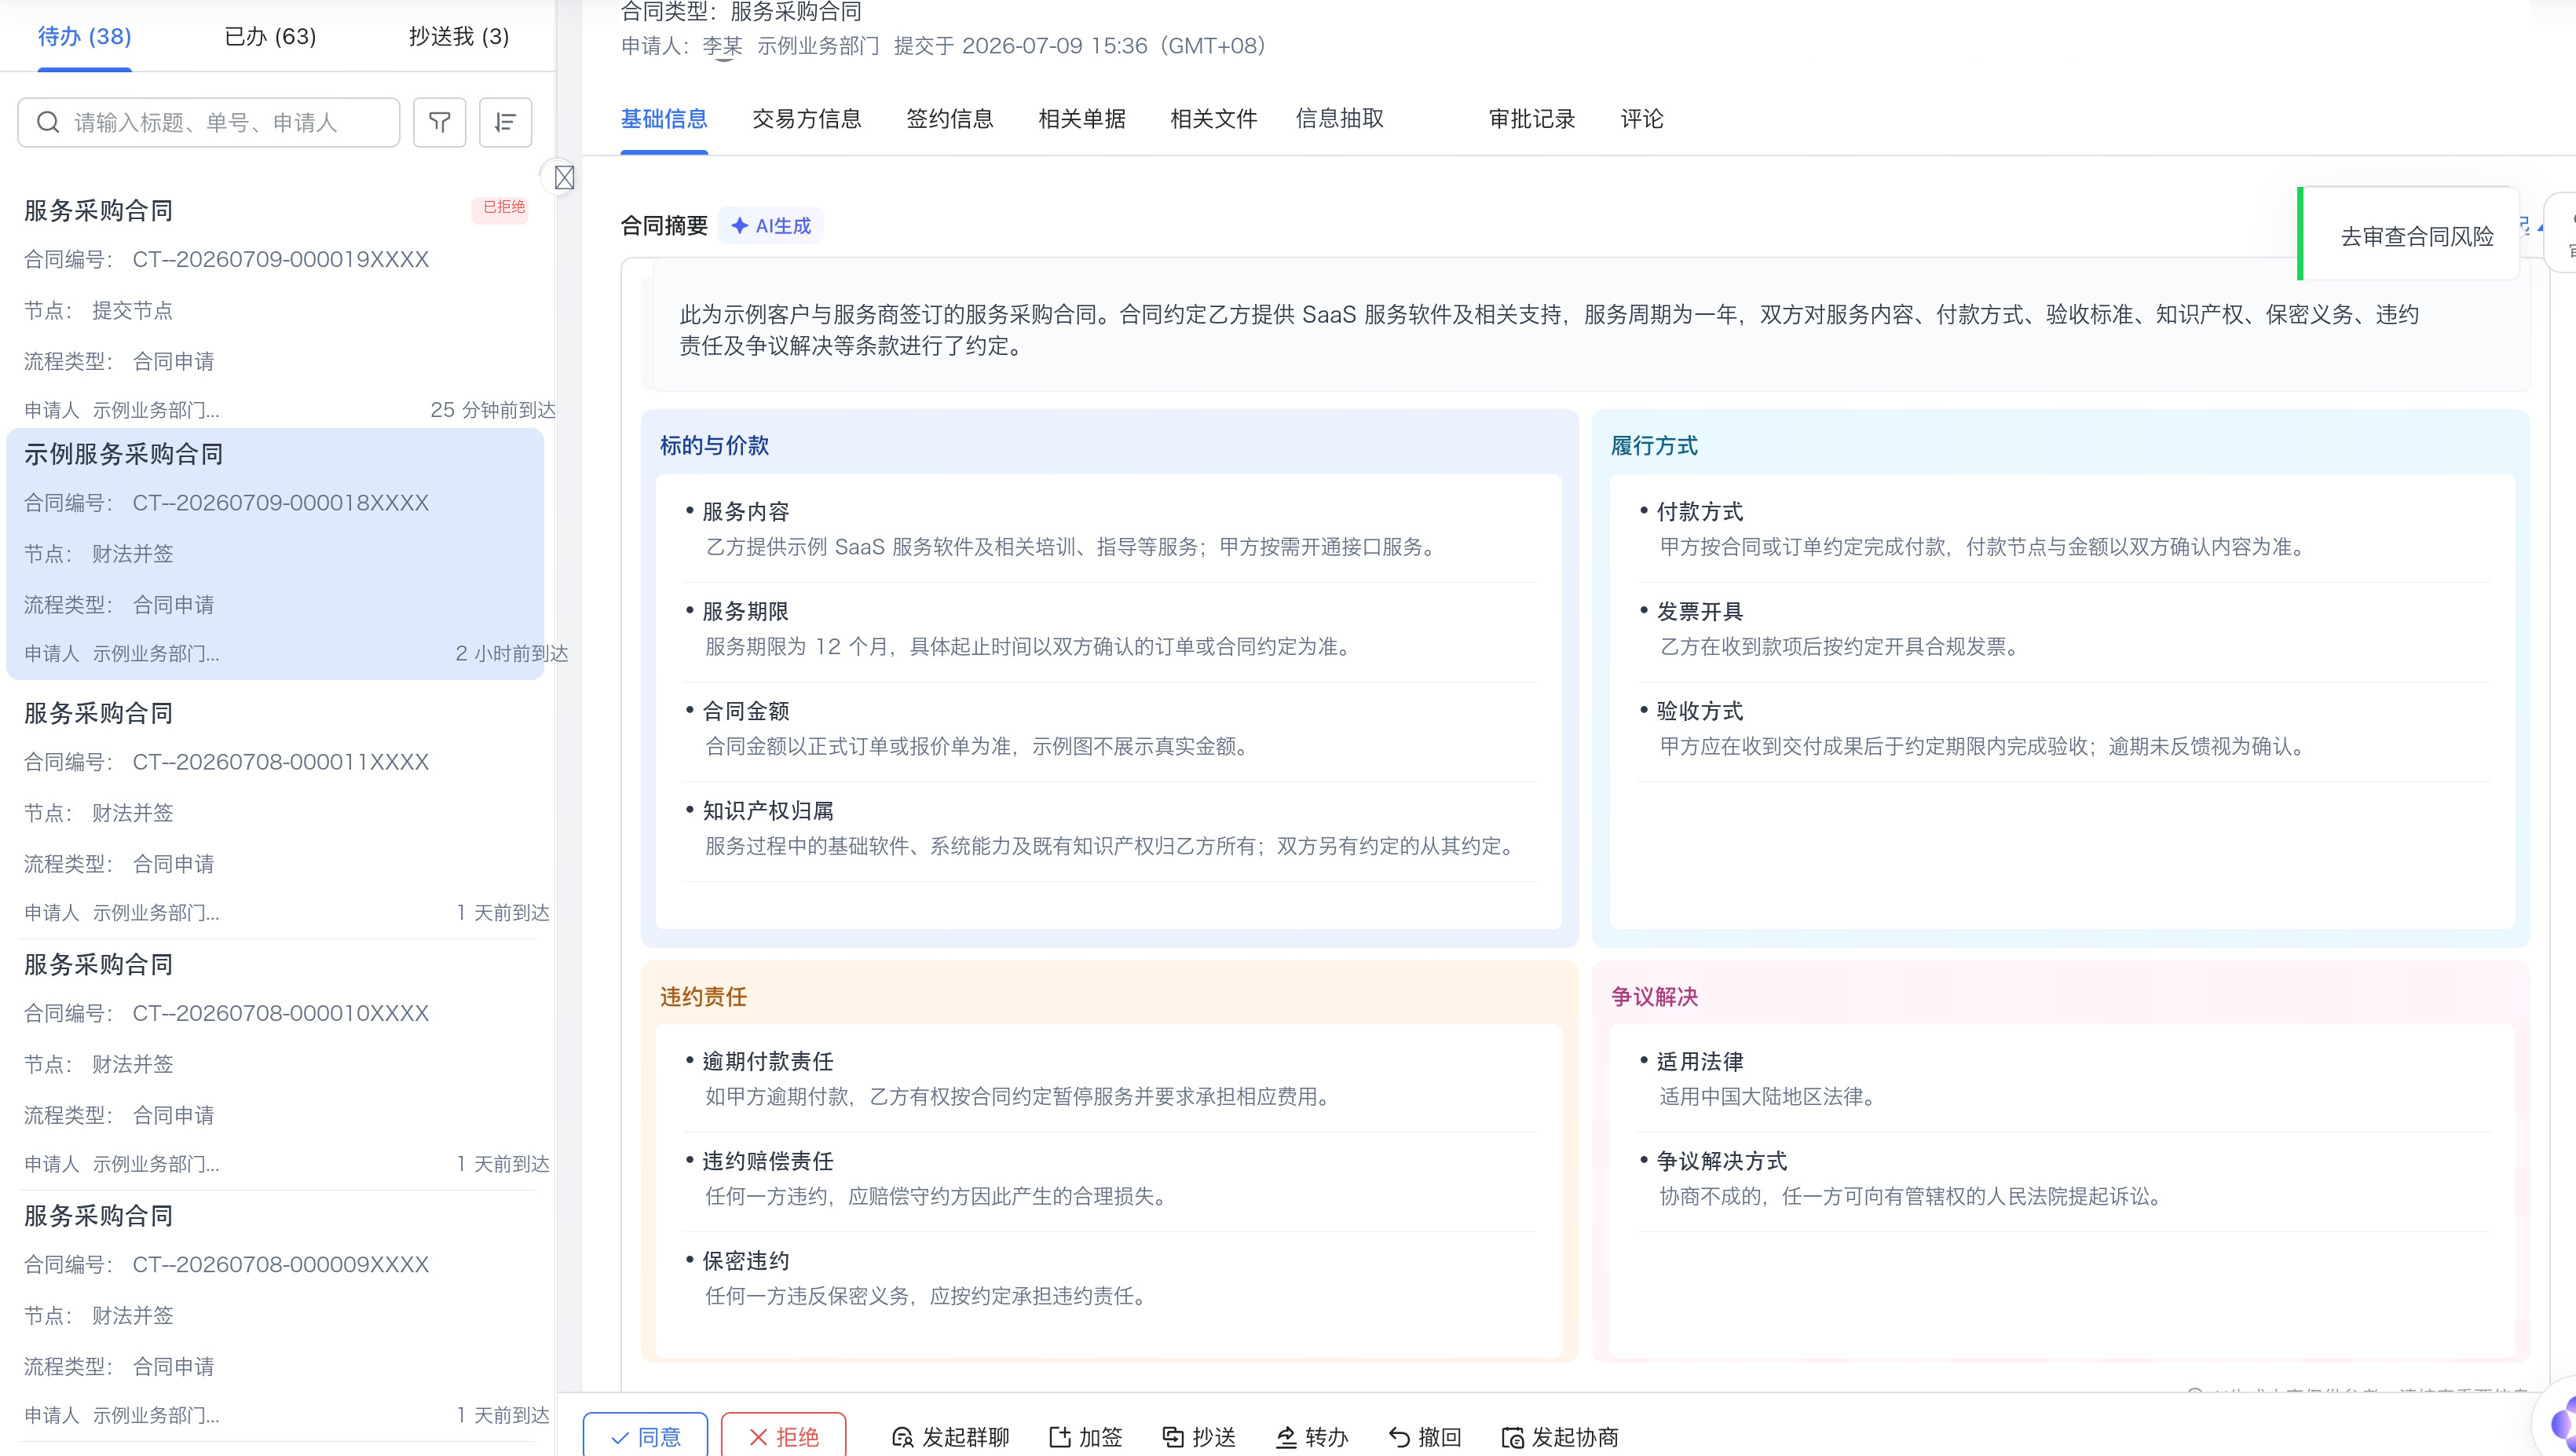Open the 信息抽取 tab
The image size is (2576, 1456).
click(1339, 119)
